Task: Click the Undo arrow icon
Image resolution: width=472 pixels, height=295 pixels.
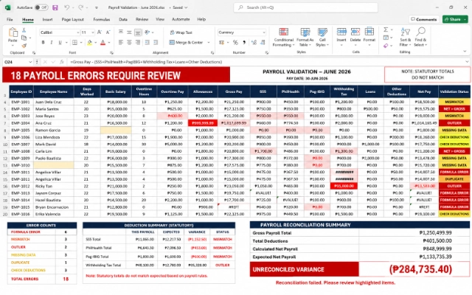Action: [x=67, y=7]
